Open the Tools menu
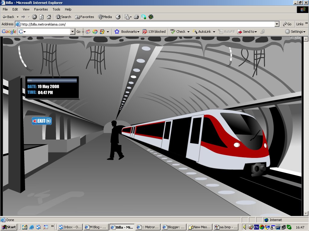The height and width of the screenshot is (231, 309). 56,9
